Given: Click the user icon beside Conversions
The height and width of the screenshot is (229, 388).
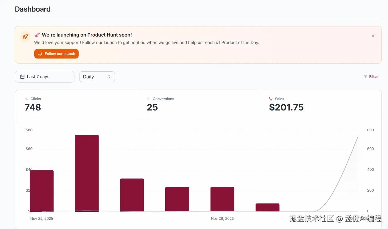Looking at the screenshot, I should pyautogui.click(x=149, y=99).
